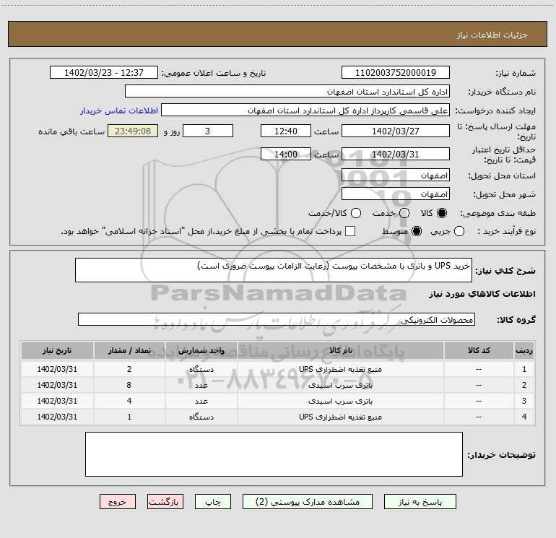Click the countdown timer 23:49:08 field

133,131
